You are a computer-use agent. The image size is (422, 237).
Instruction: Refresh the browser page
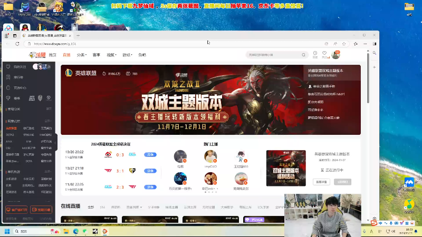(17, 44)
